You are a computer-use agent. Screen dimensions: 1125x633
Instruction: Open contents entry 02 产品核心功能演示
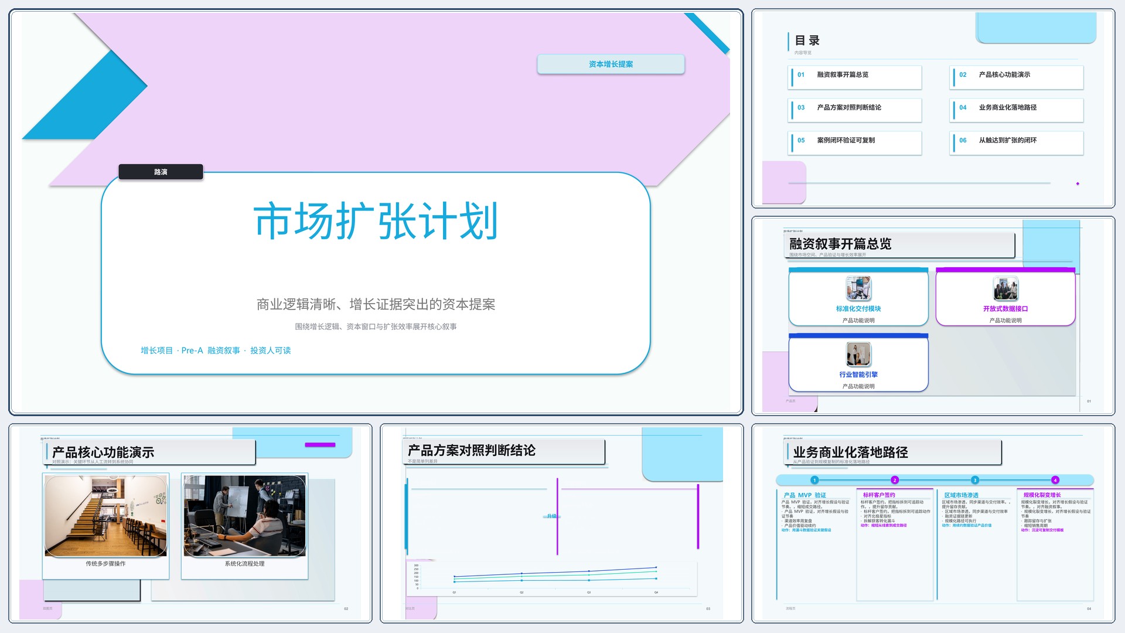(1017, 77)
